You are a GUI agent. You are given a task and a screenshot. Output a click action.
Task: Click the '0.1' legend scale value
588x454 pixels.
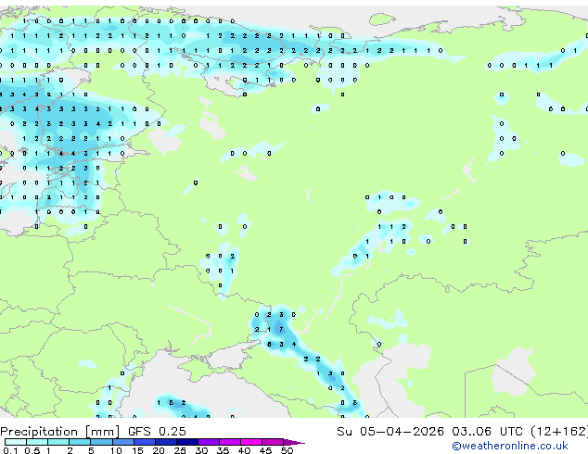[x=10, y=450]
